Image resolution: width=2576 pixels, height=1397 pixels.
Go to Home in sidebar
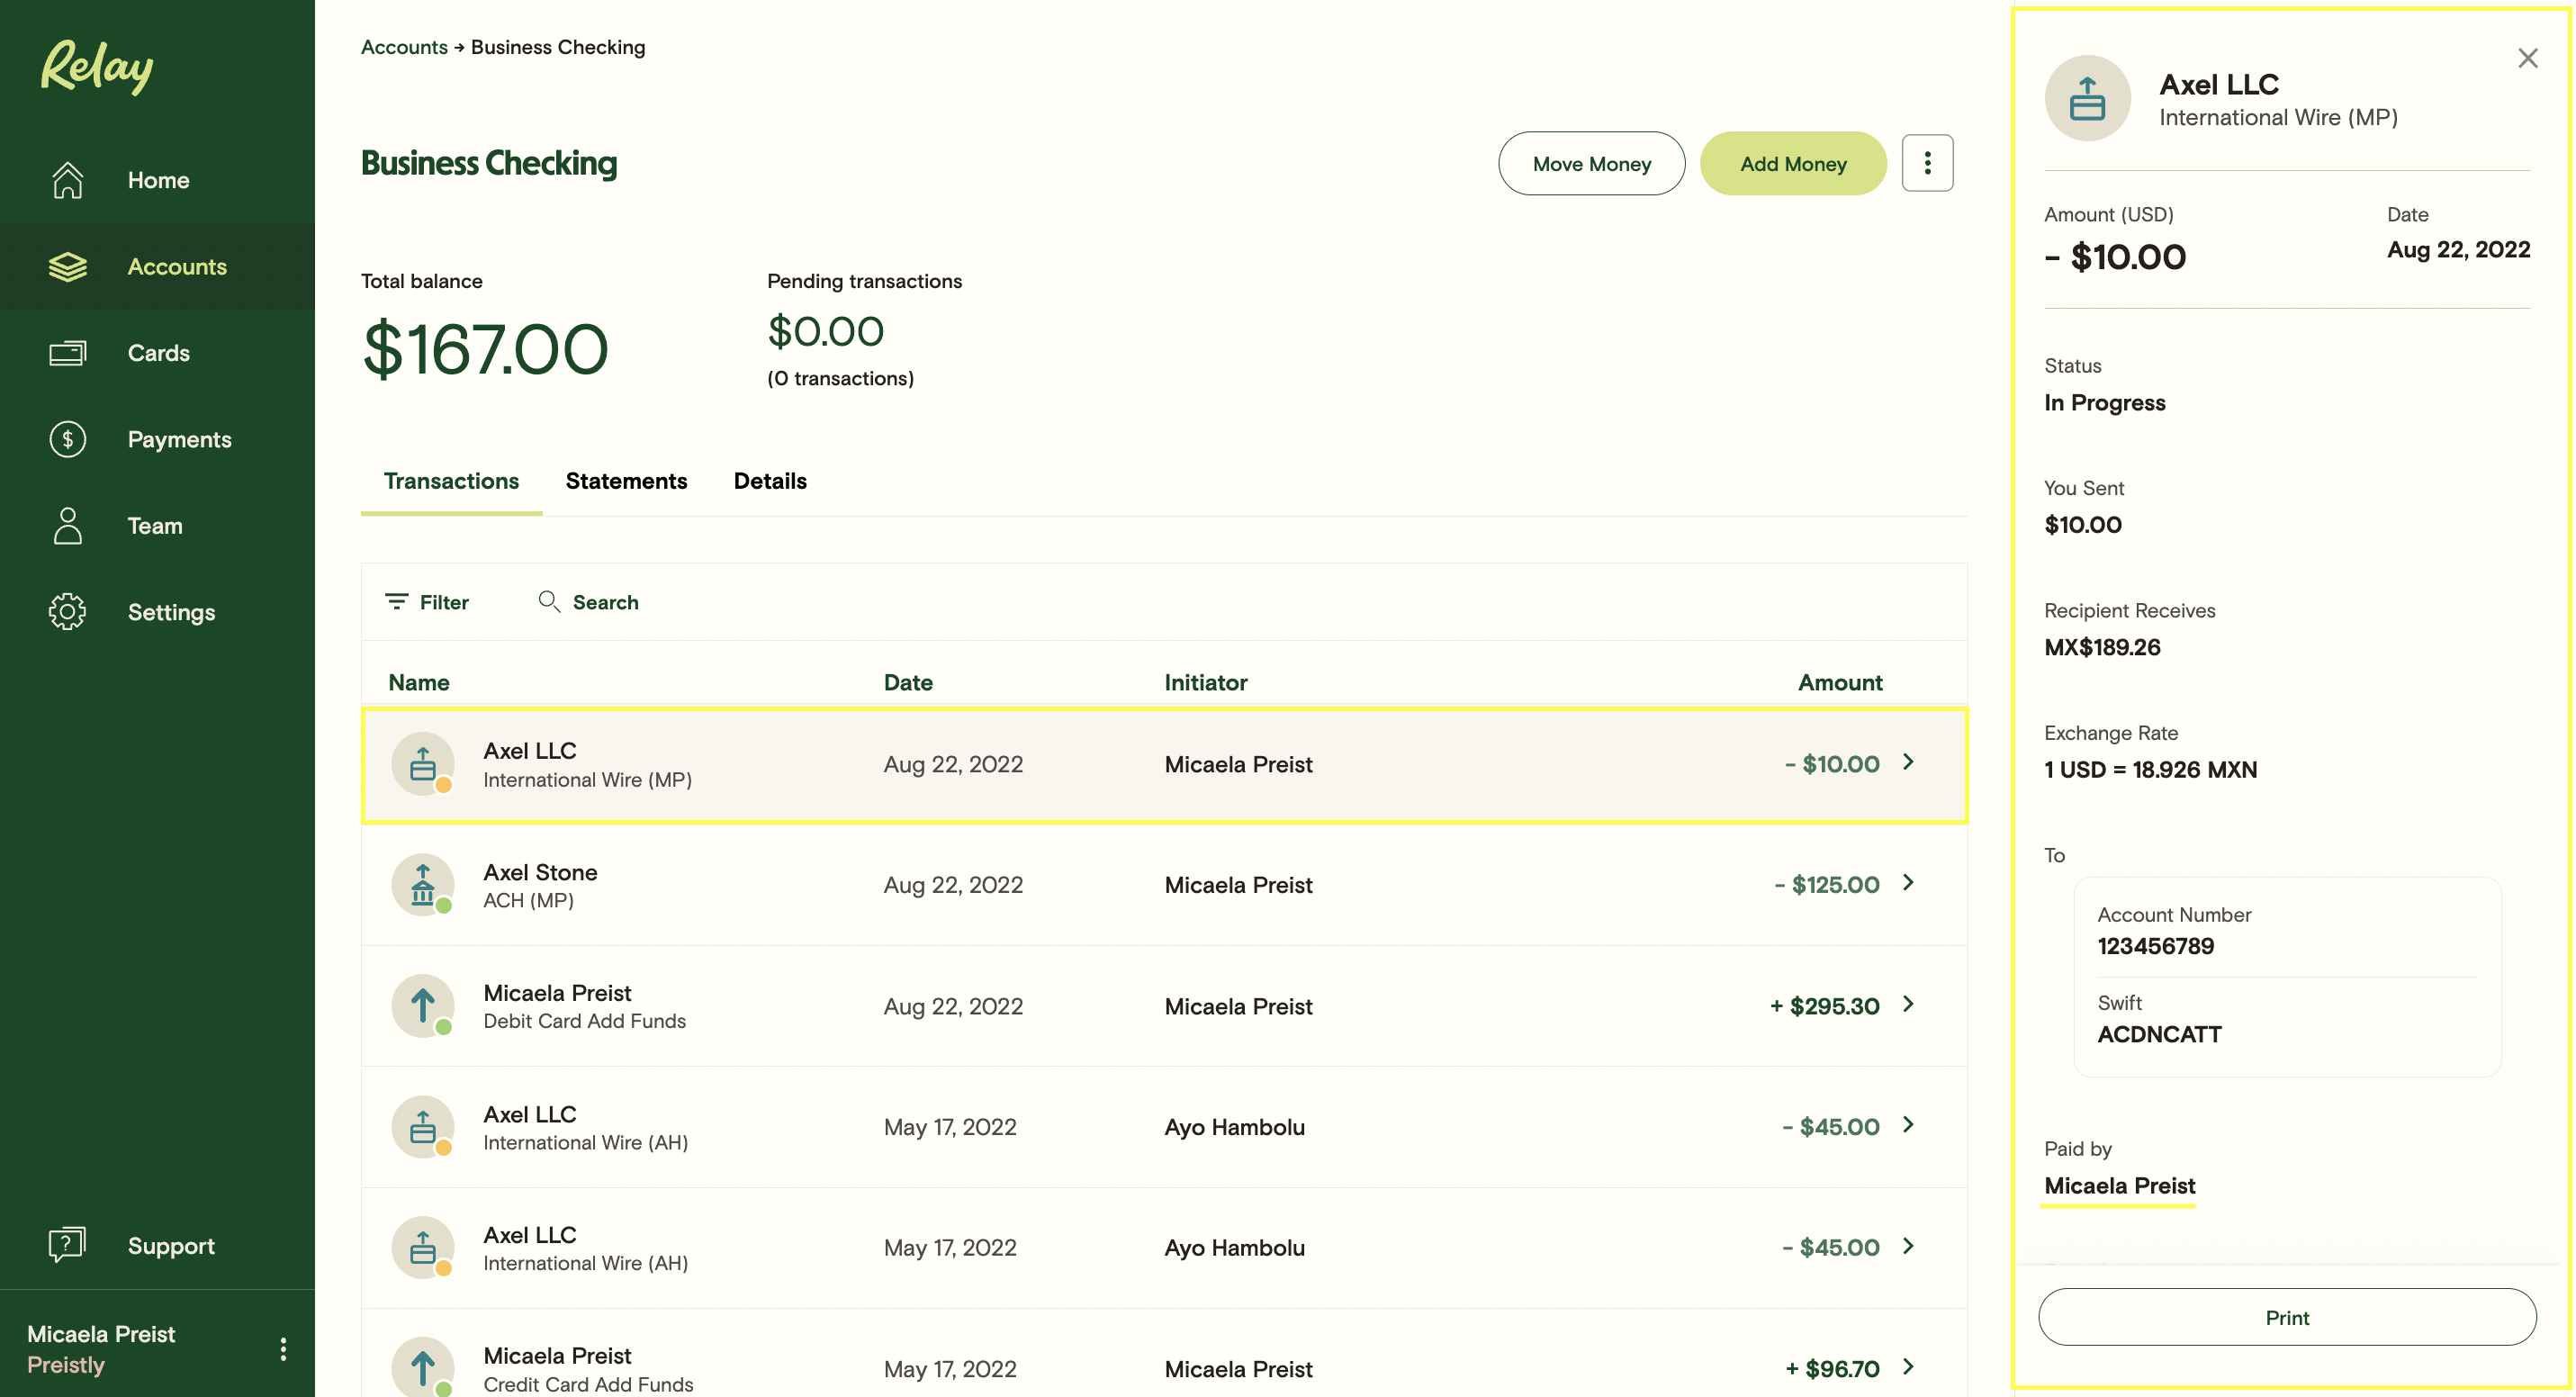(157, 180)
